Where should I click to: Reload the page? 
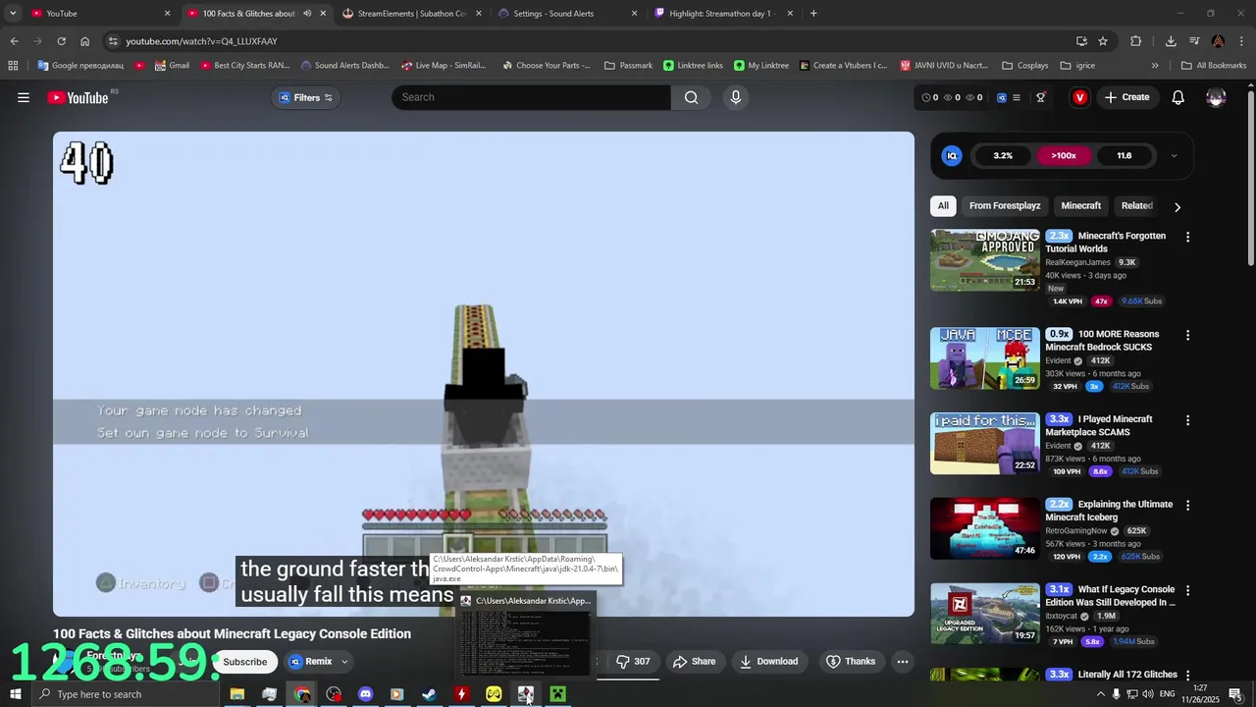(x=61, y=41)
